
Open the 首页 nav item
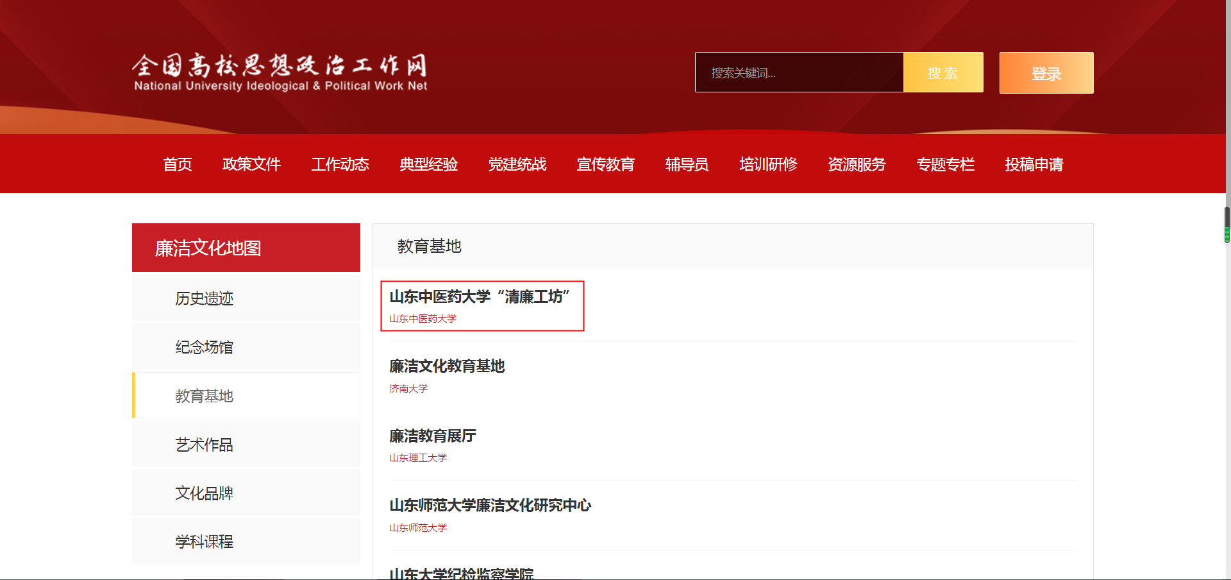click(x=178, y=165)
